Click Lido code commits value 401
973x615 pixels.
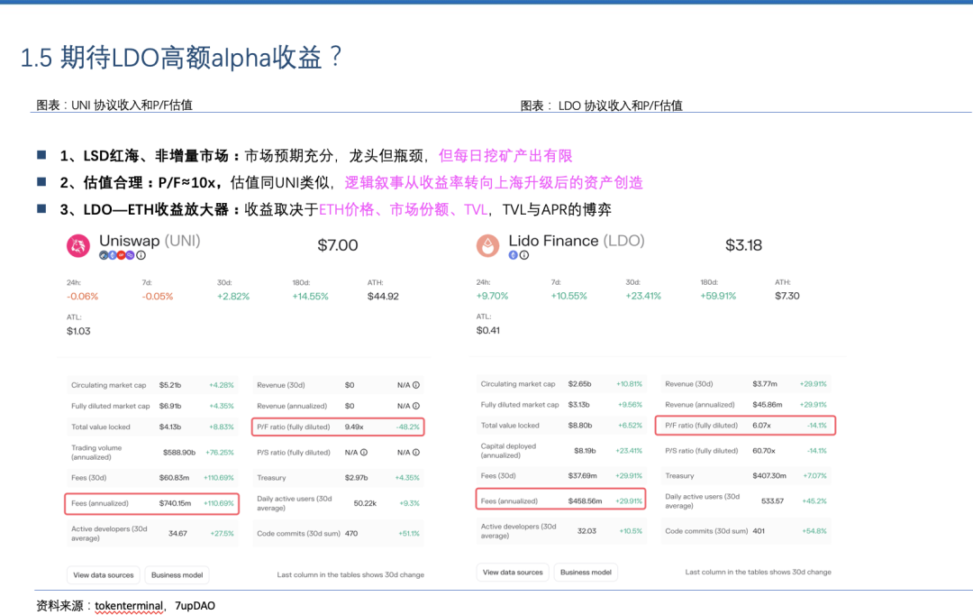coord(759,531)
